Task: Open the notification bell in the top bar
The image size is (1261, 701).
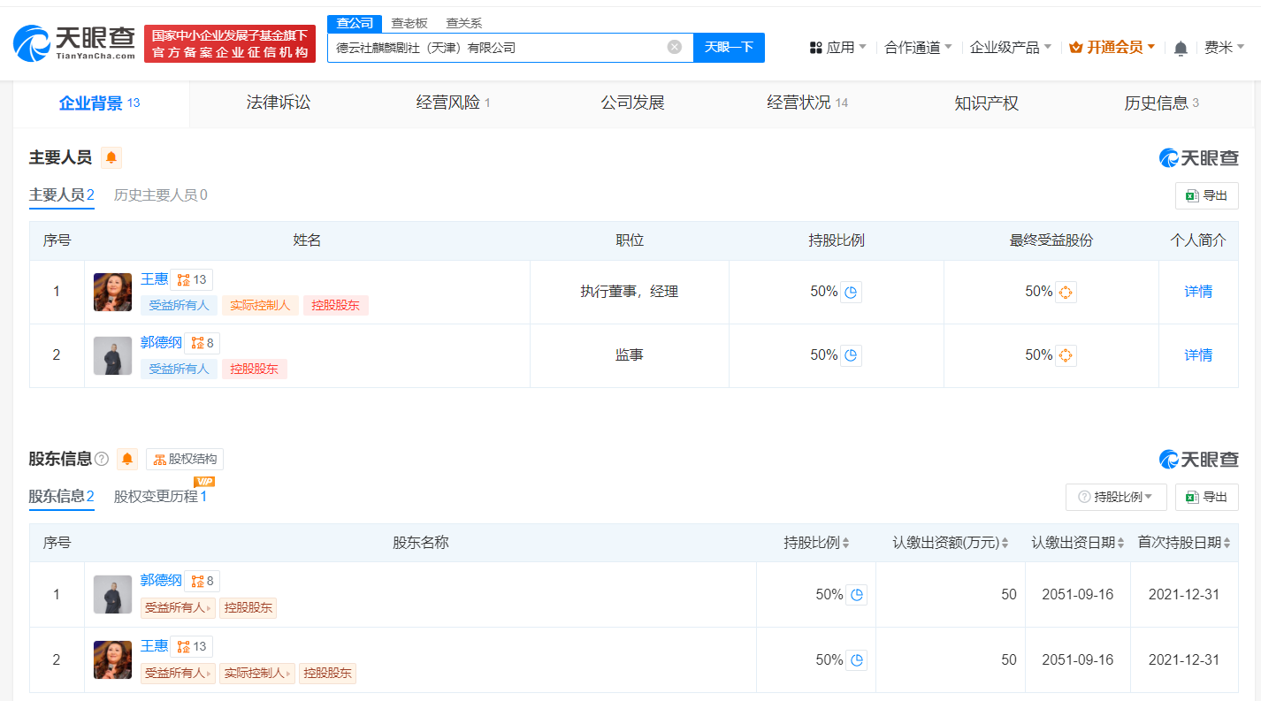Action: 1180,48
